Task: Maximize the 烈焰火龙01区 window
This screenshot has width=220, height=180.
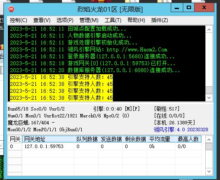Action: [x=189, y=8]
